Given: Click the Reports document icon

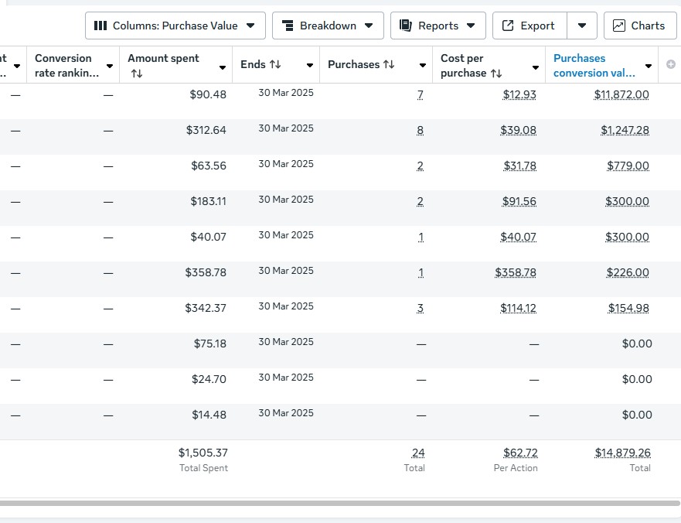Looking at the screenshot, I should coord(406,26).
